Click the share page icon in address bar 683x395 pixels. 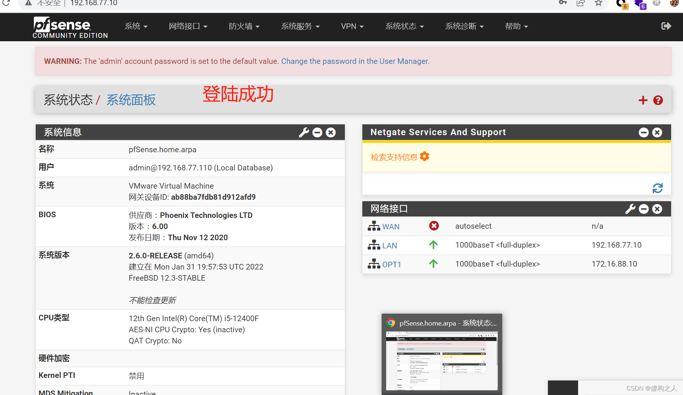click(581, 3)
